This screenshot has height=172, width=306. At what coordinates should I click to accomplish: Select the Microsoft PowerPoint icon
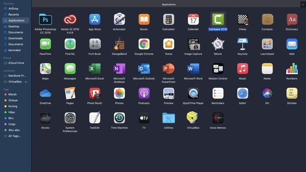coord(169,69)
